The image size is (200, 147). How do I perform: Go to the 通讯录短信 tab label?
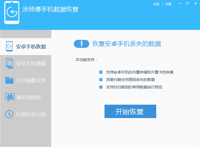[28, 97]
